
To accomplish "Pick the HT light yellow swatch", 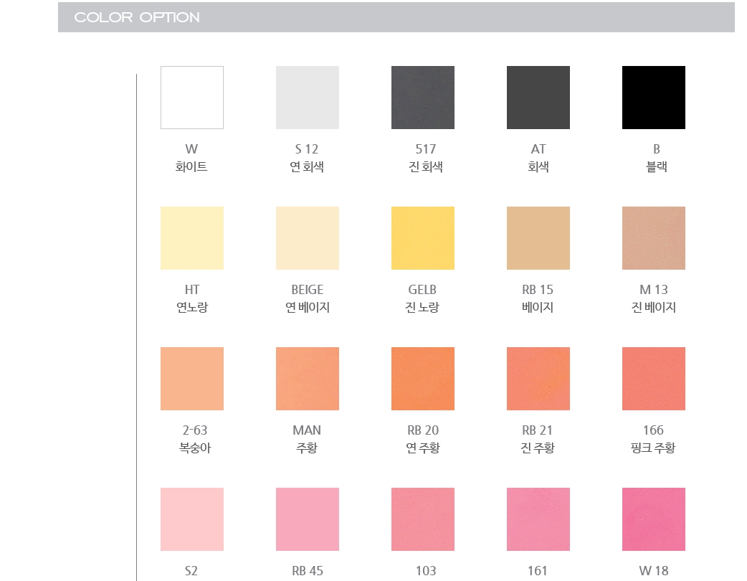I will coord(192,238).
